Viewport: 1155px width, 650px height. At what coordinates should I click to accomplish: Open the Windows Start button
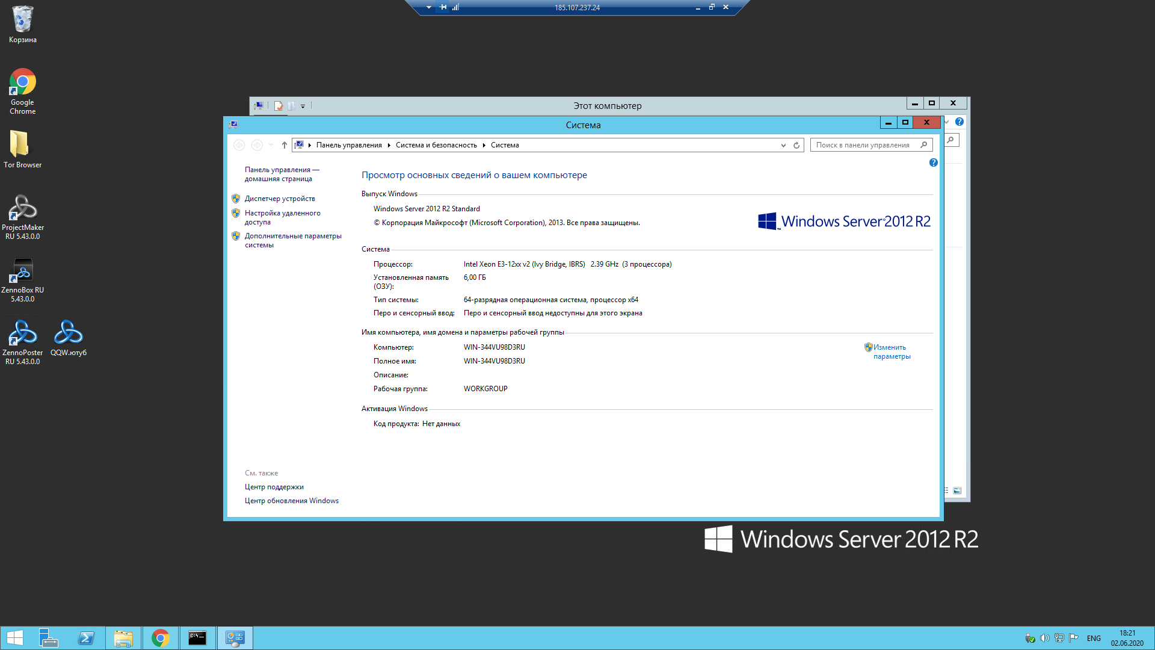(x=14, y=638)
